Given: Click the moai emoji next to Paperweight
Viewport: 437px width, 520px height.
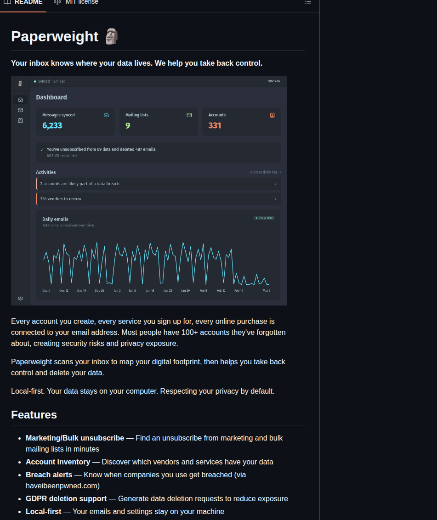Looking at the screenshot, I should 112,36.
